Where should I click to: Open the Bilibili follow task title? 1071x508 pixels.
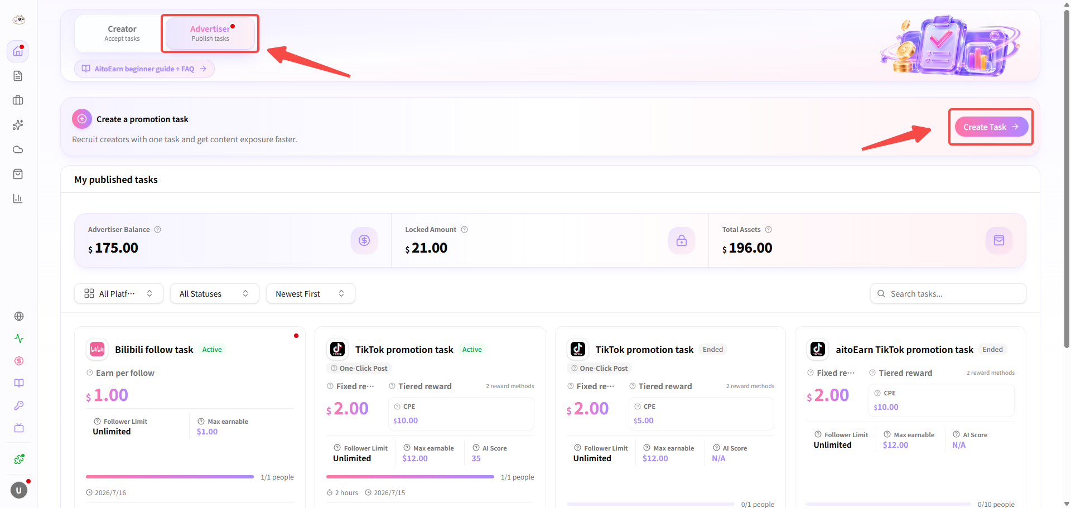tap(154, 350)
